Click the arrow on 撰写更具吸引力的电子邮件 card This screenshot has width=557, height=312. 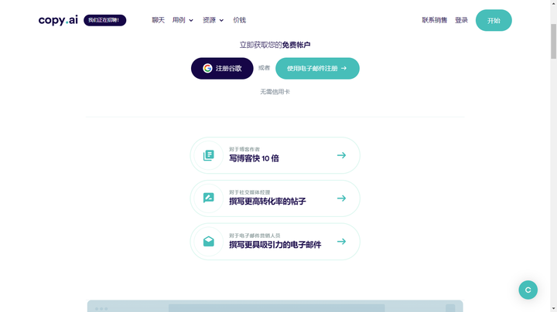341,242
